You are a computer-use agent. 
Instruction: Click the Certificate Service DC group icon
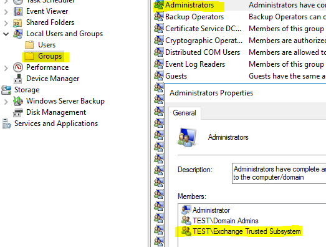point(159,29)
